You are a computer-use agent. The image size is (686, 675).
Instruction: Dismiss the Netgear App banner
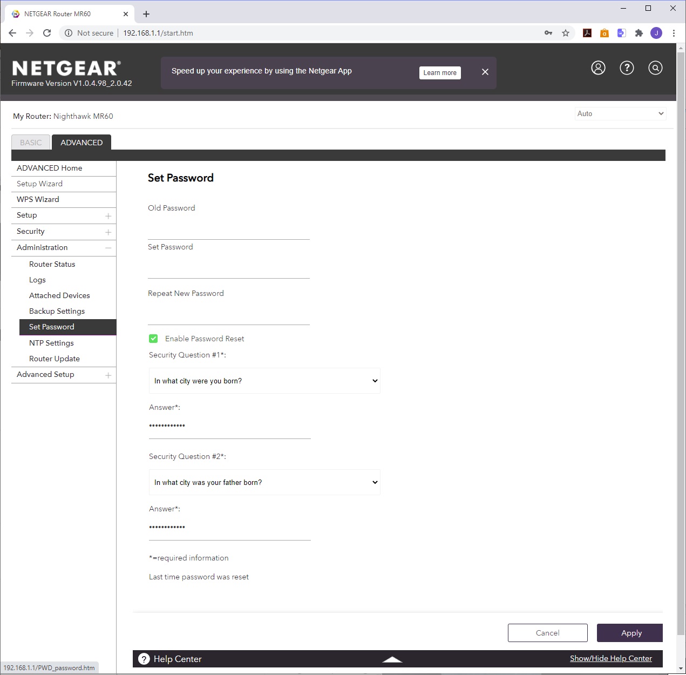[x=485, y=72]
